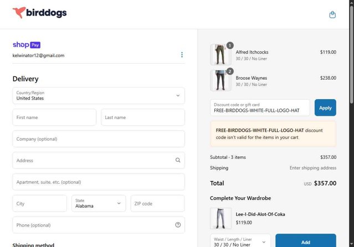The height and width of the screenshot is (247, 354).
Task: Click the invalid discount code warning message
Action: (x=273, y=134)
